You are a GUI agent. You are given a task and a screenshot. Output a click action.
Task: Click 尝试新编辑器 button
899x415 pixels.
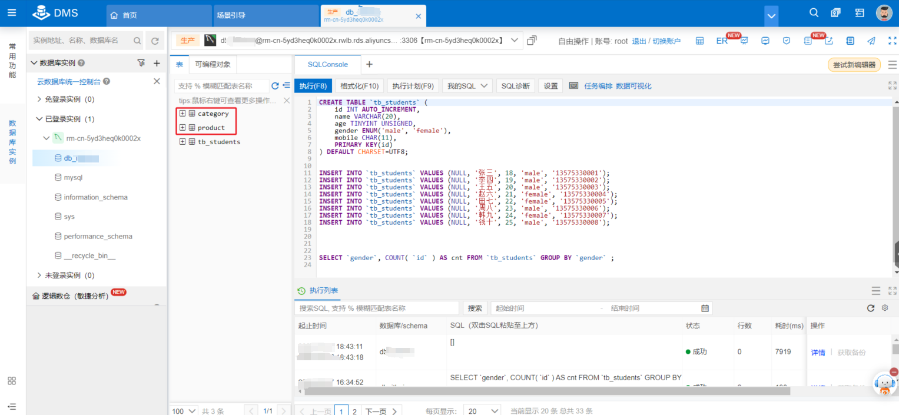[x=854, y=65]
